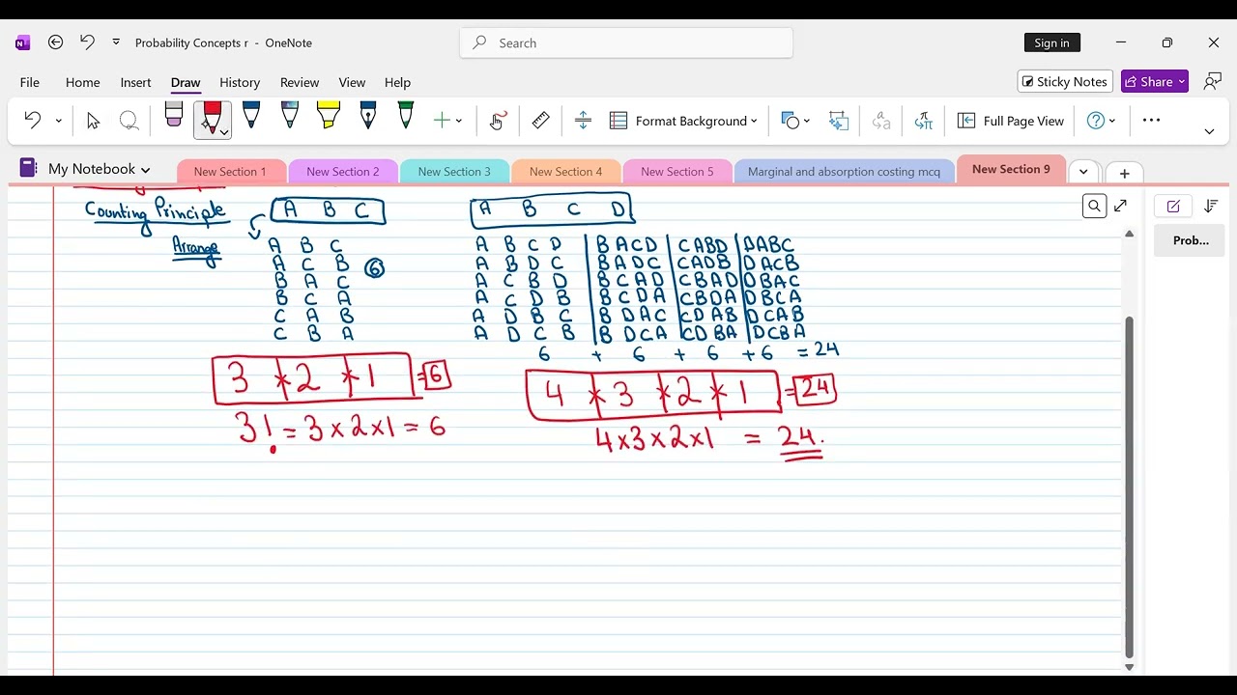Click the Sign in button
1237x695 pixels.
pyautogui.click(x=1051, y=42)
